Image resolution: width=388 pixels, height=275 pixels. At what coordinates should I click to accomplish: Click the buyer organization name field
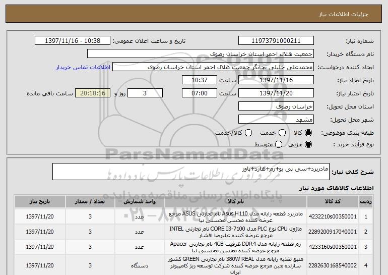201,54
